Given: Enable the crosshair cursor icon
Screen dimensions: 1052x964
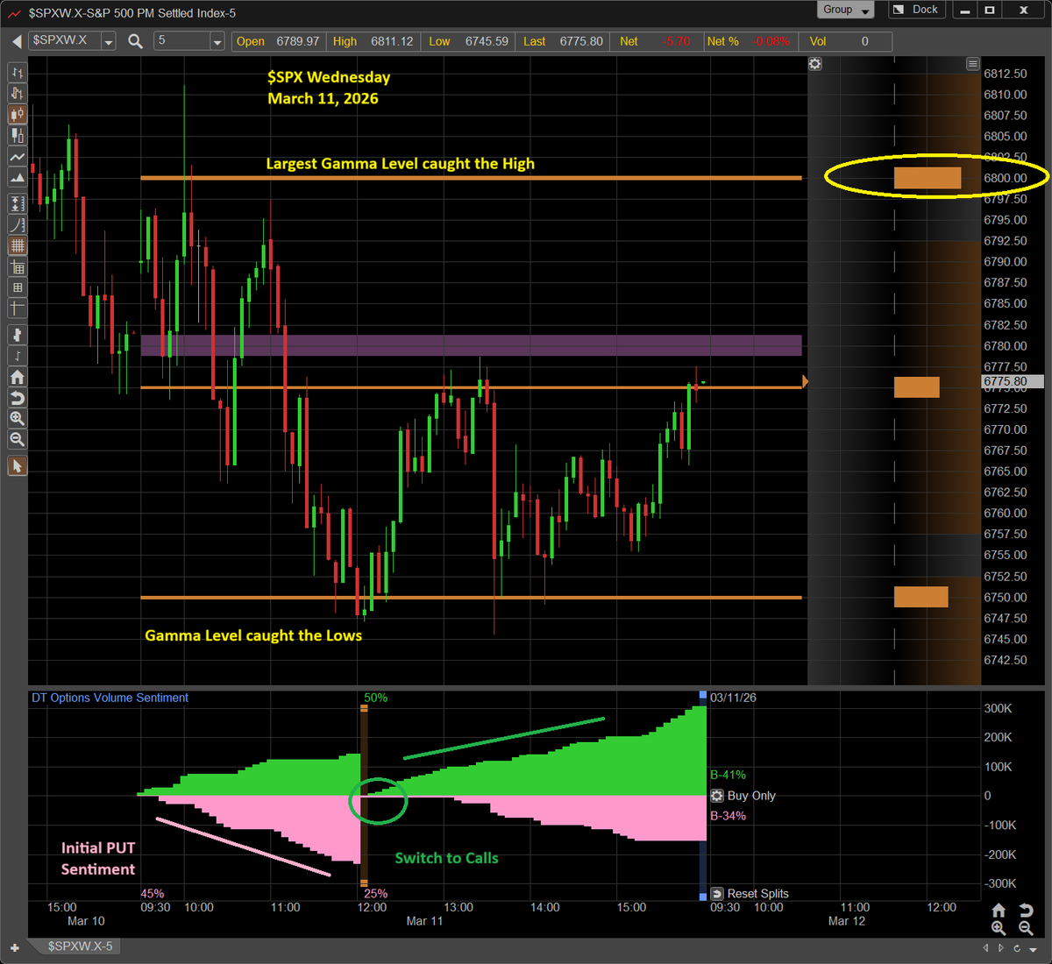Looking at the screenshot, I should pos(17,308).
